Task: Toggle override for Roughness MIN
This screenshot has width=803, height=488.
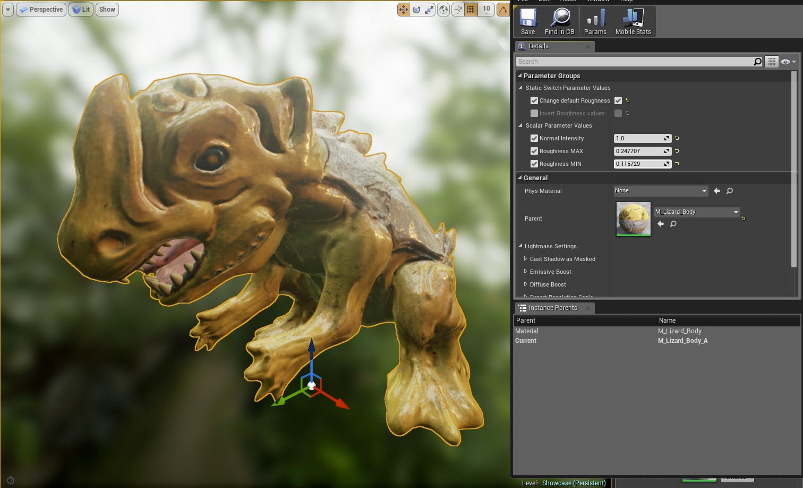Action: tap(534, 164)
